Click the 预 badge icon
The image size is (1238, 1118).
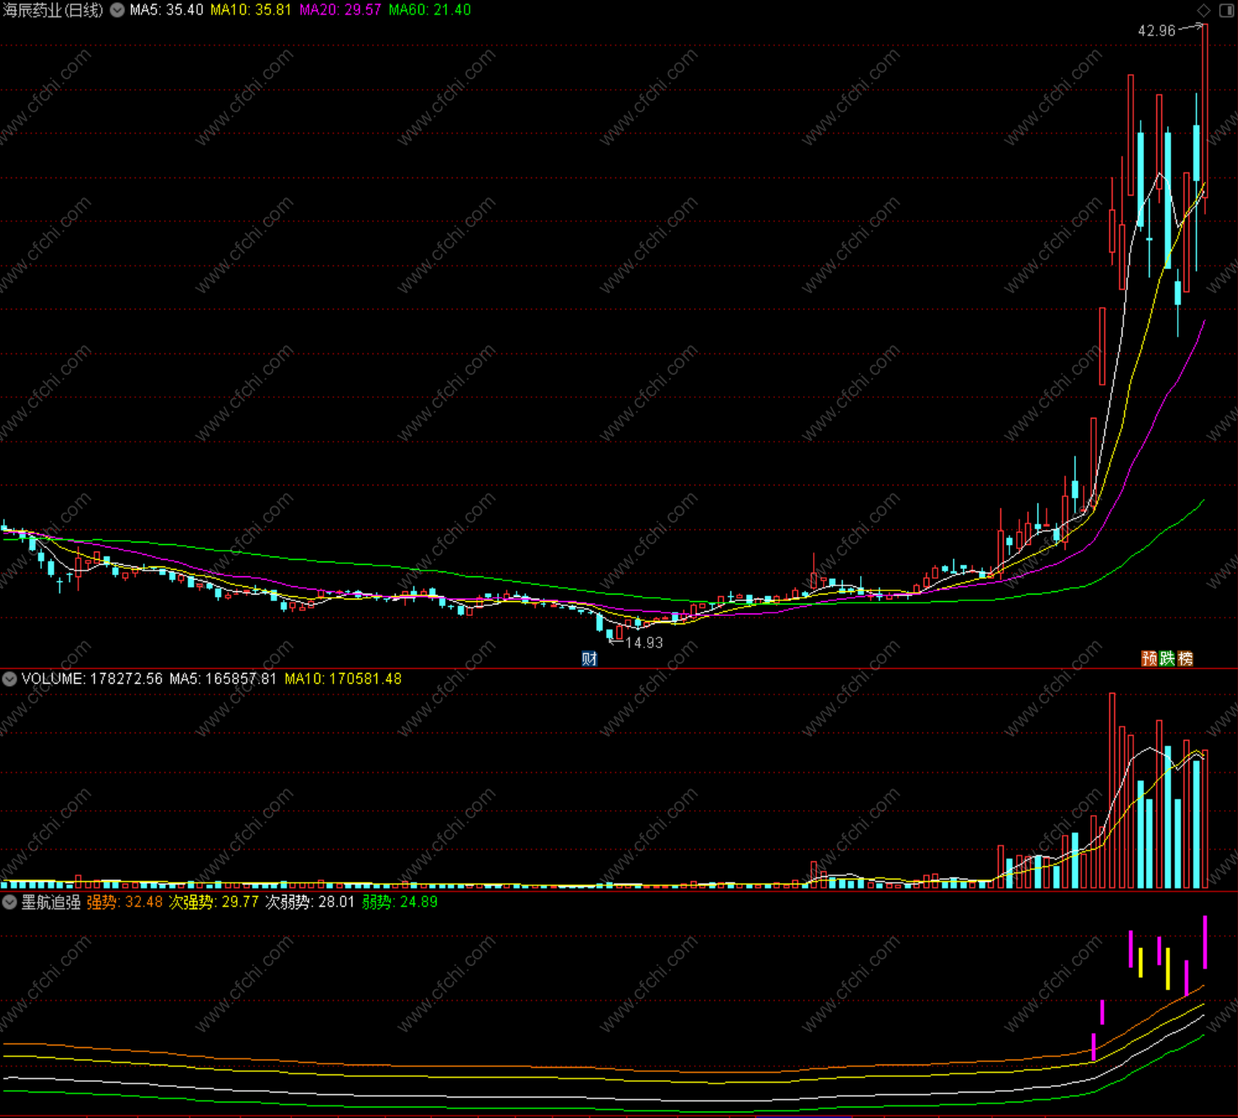tap(1149, 658)
